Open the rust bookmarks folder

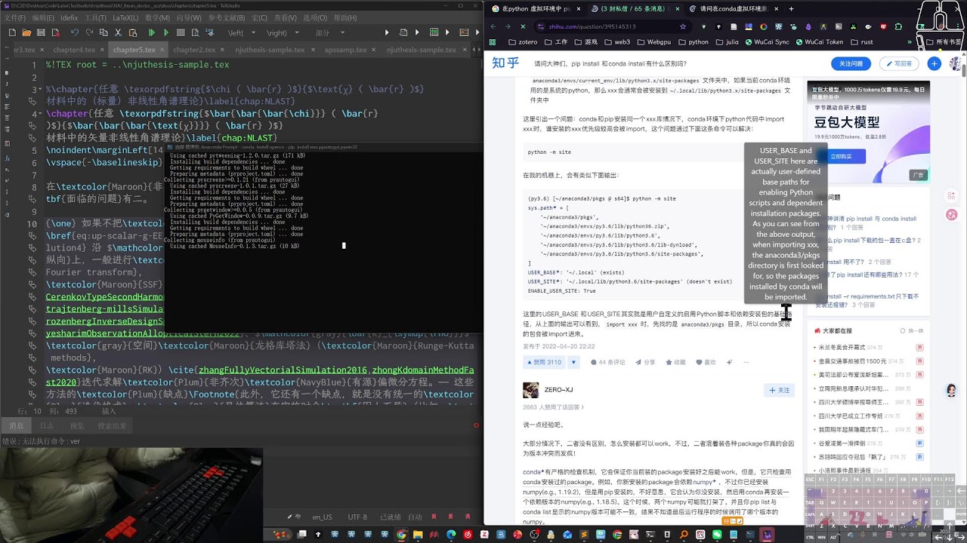862,42
